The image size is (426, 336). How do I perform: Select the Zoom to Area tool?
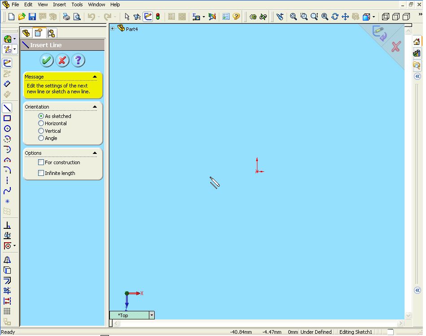pos(304,17)
